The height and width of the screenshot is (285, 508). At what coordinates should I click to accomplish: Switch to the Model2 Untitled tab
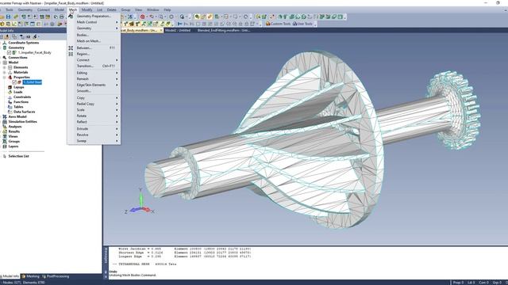[x=178, y=30]
